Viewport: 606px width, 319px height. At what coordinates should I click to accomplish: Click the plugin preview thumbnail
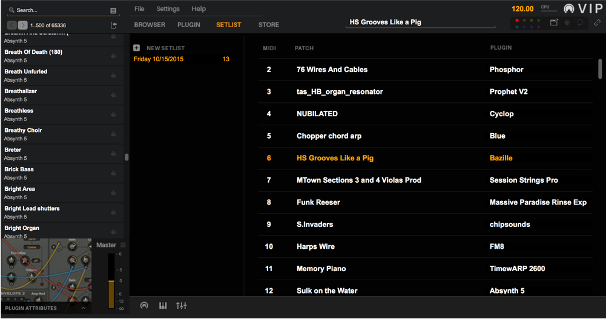[x=47, y=271]
